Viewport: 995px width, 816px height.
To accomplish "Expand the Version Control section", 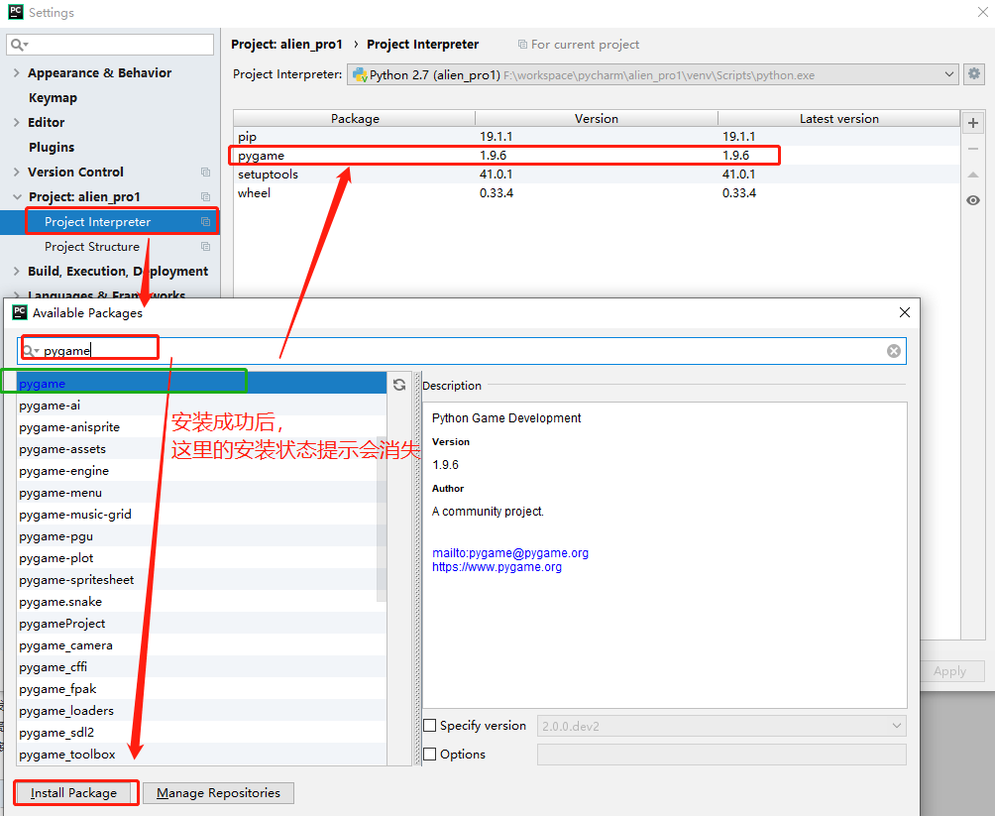I will coord(16,173).
